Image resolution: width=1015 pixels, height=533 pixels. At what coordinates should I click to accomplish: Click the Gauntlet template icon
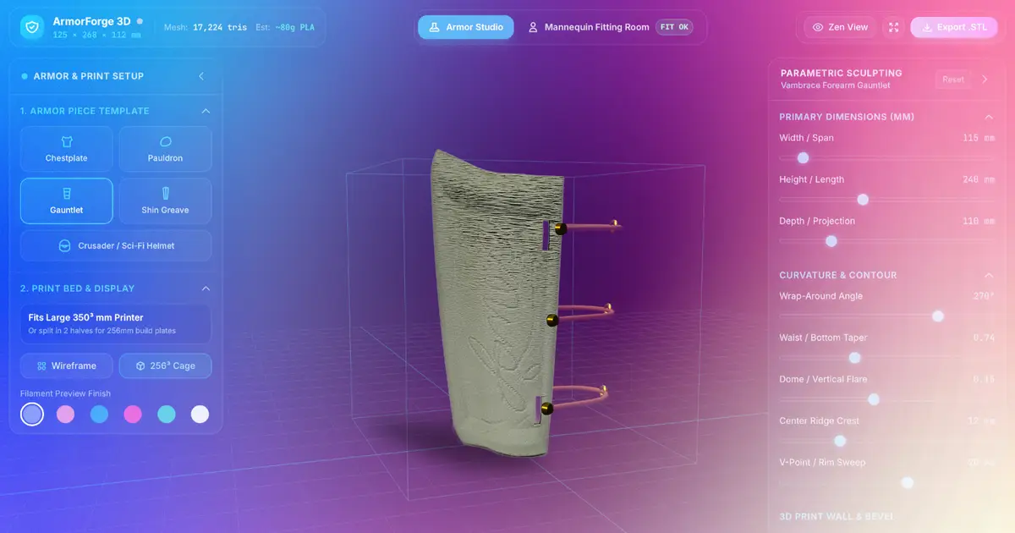click(x=67, y=194)
